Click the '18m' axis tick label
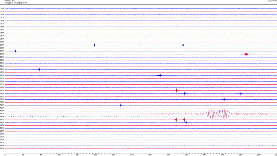This screenshot has height=156, width=277. [168, 155]
